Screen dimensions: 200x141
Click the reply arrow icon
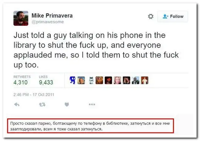(x=17, y=105)
